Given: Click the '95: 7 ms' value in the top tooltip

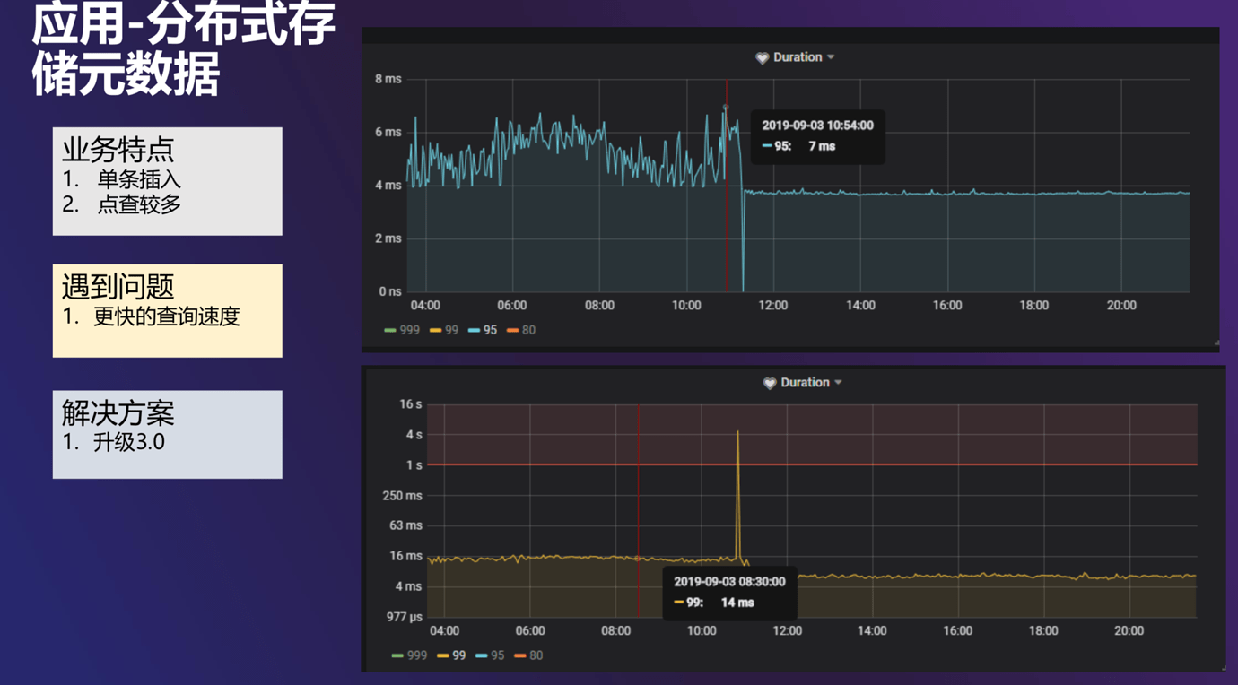Looking at the screenshot, I should pos(799,146).
